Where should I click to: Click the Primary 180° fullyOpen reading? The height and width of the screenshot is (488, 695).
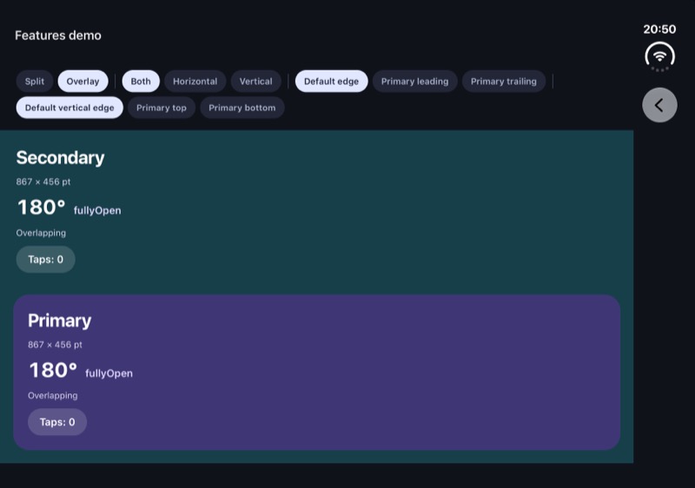[x=81, y=370]
